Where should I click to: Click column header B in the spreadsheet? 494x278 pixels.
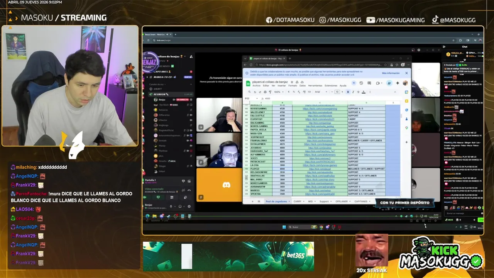(282, 103)
